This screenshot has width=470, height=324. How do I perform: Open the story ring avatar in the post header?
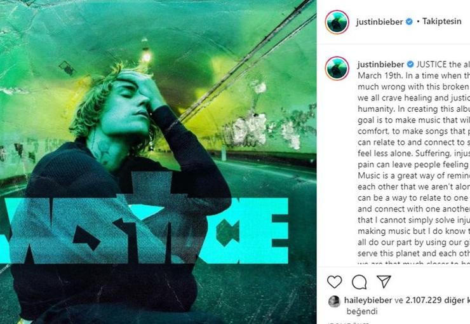pos(337,22)
